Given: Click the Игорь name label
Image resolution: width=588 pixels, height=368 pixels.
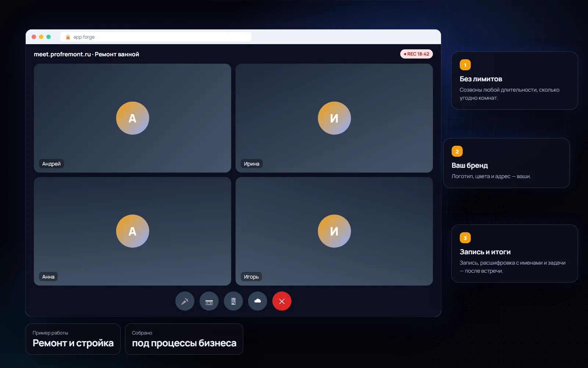Looking at the screenshot, I should [251, 277].
